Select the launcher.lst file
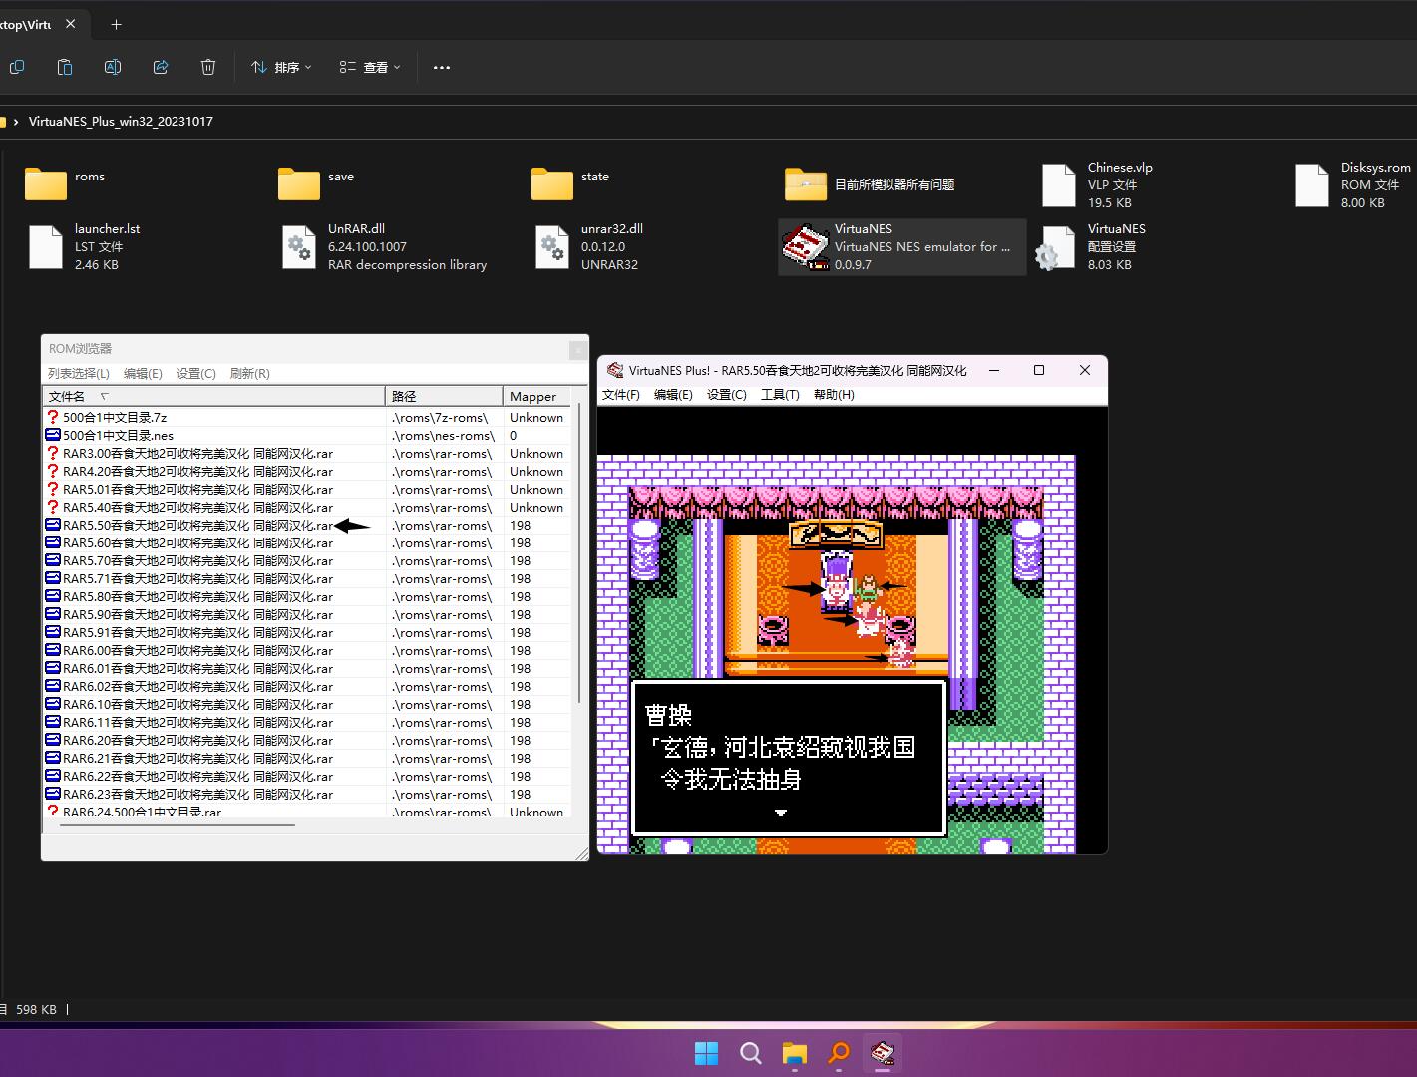The width and height of the screenshot is (1417, 1077). [x=84, y=247]
